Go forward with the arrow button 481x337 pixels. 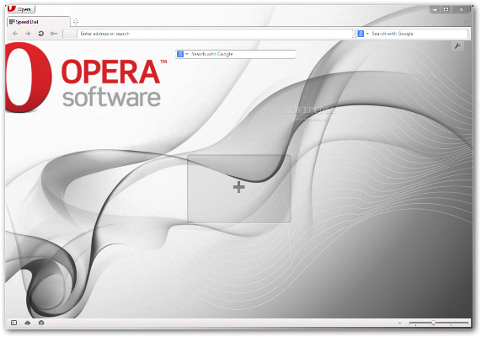coord(28,34)
